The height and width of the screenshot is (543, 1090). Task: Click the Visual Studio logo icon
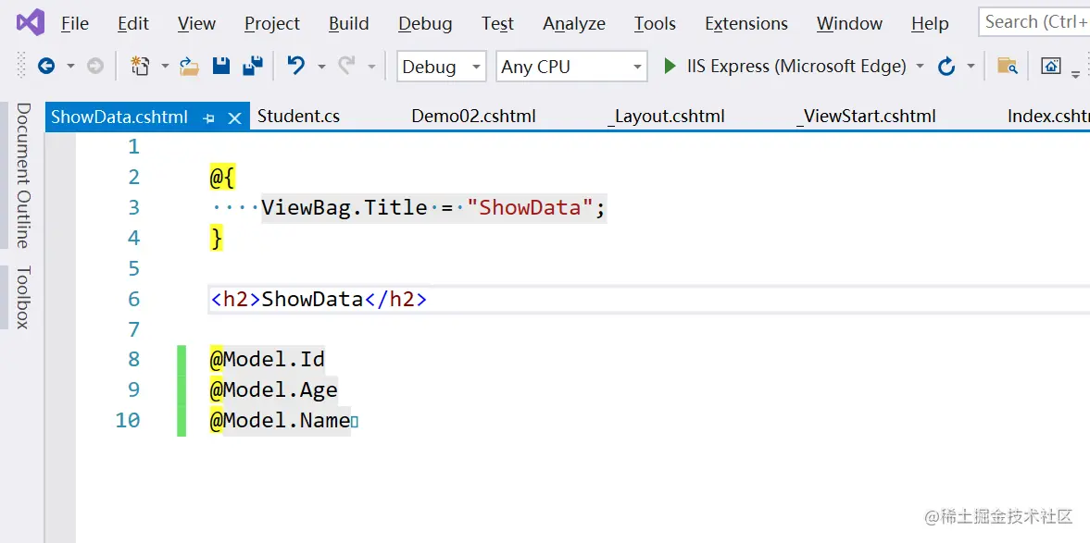coord(31,23)
